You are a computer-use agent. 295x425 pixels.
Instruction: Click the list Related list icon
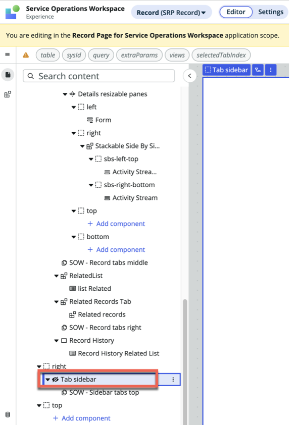72,288
